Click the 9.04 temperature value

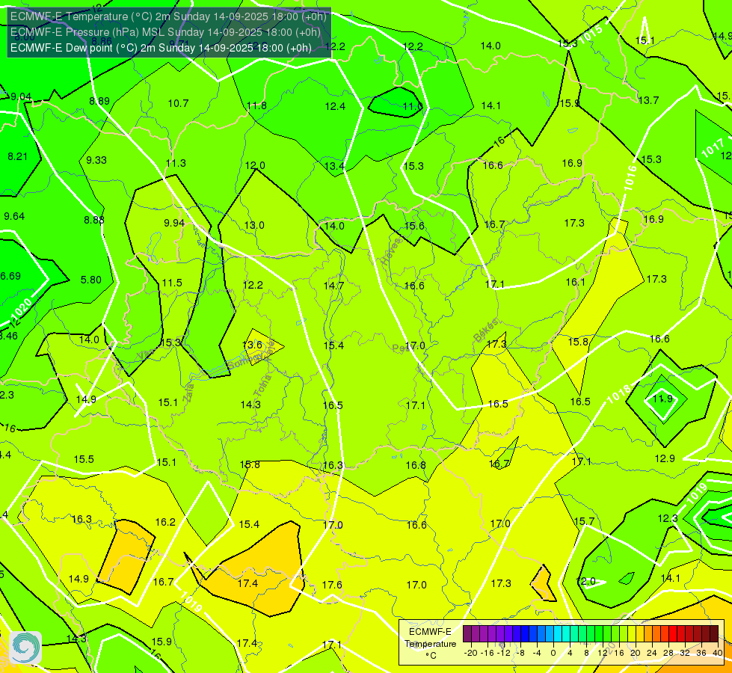[21, 96]
